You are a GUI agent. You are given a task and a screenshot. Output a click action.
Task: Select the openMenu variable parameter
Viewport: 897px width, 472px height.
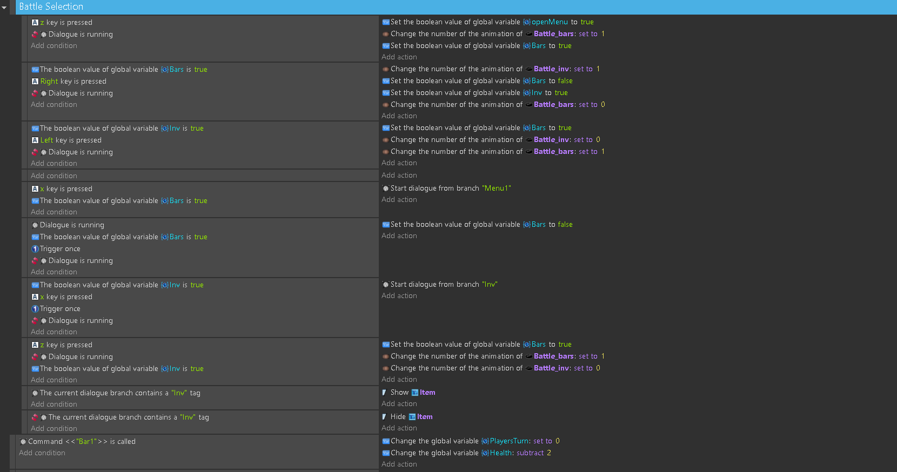(549, 22)
